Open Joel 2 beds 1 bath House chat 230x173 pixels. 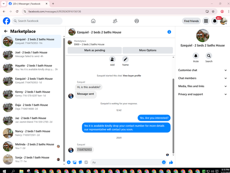click(31, 54)
